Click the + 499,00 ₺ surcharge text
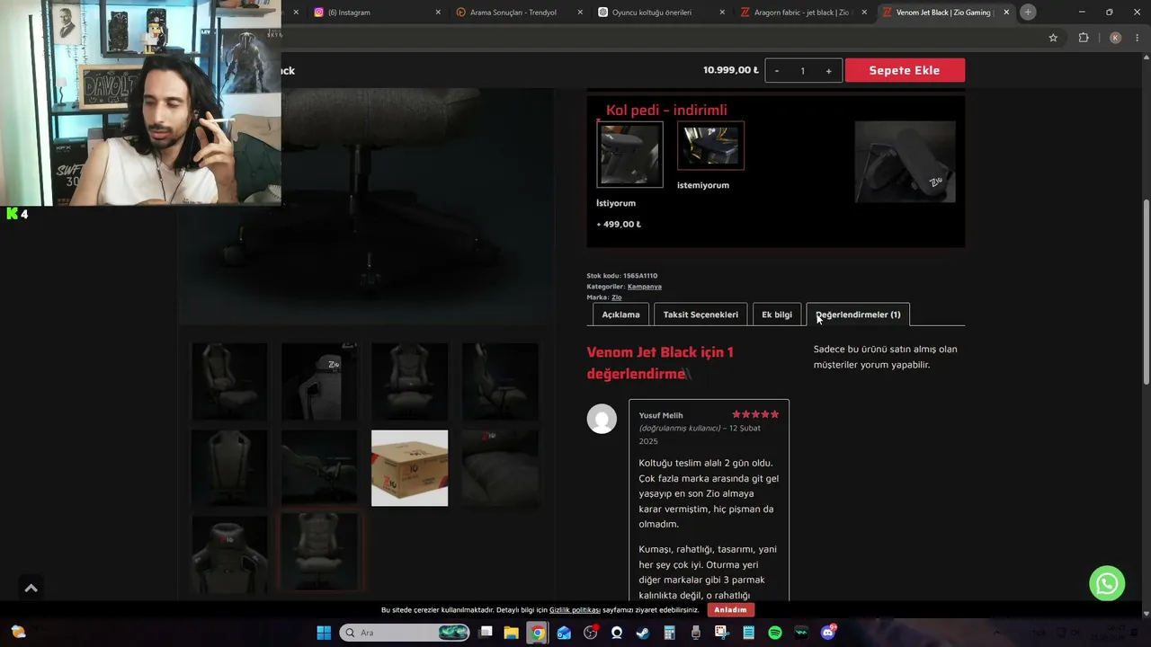The image size is (1151, 647). [619, 224]
